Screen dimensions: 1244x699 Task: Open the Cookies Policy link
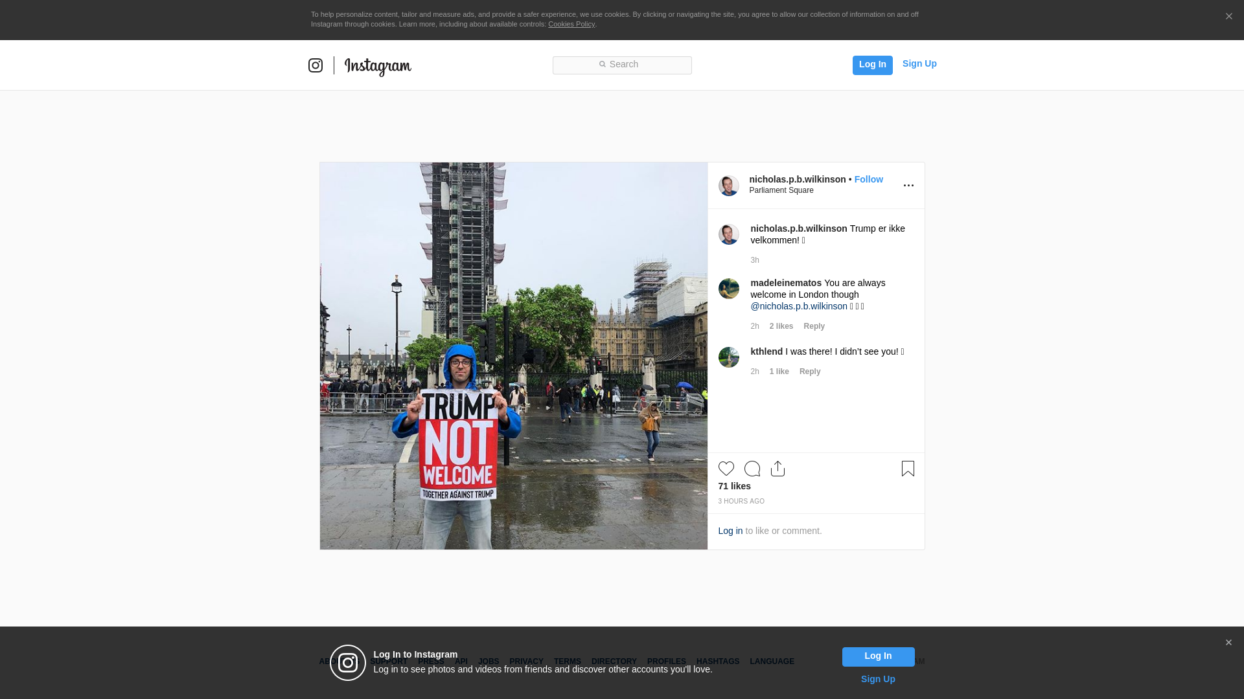pyautogui.click(x=571, y=24)
